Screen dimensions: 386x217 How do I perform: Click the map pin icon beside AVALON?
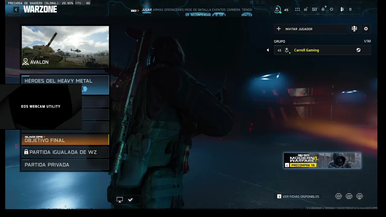point(26,62)
